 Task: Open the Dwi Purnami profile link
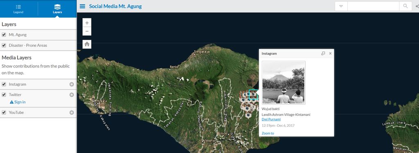[271, 119]
